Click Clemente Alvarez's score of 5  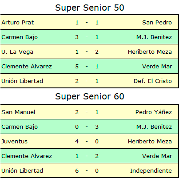[77, 67]
